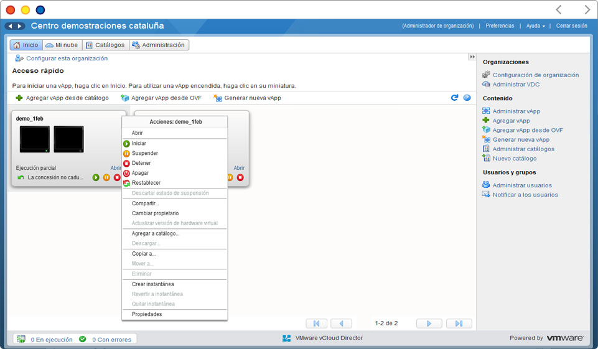Click the Generar nueva vApp toolbar icon

pos(217,98)
